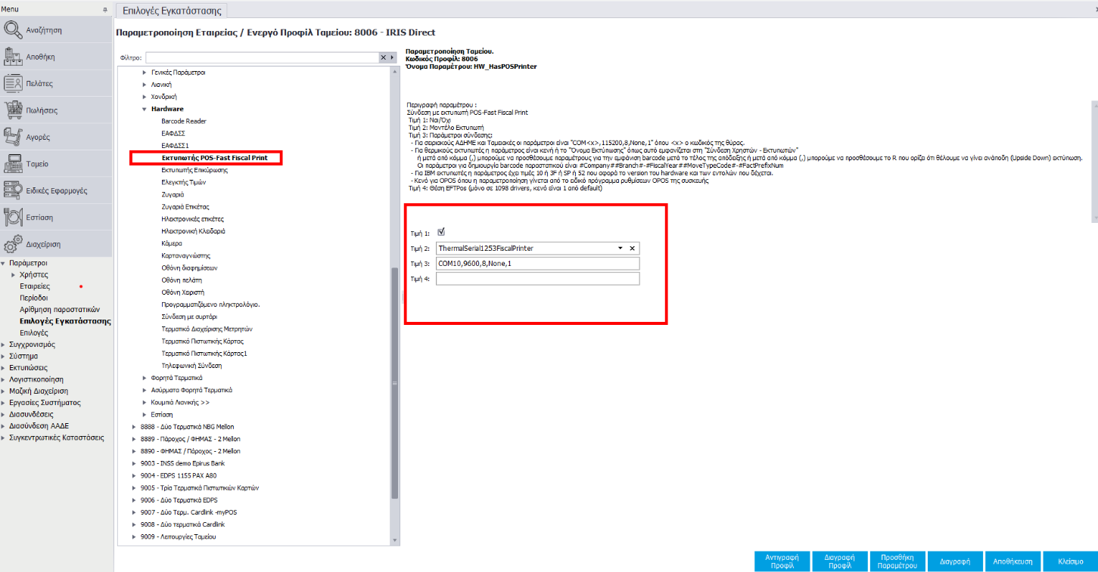Select the Special Applications (Ειδικές Εφαρμογές) icon
Screen dimensions: 1098x572
click(14, 190)
